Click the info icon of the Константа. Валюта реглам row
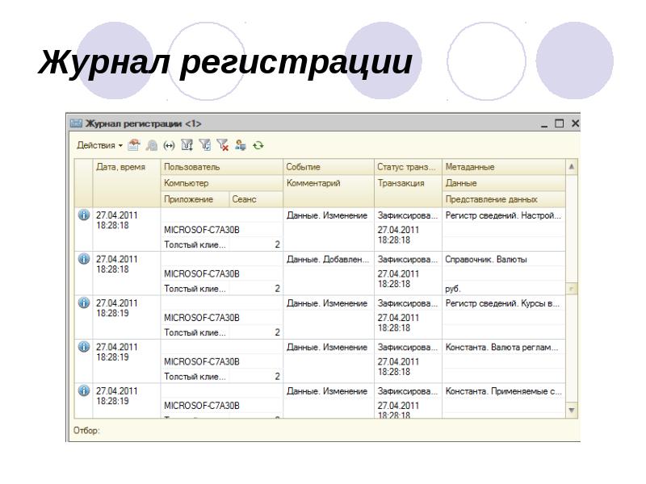 [x=84, y=347]
